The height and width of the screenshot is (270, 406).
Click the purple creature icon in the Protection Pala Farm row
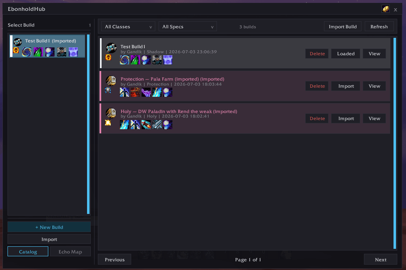[146, 92]
